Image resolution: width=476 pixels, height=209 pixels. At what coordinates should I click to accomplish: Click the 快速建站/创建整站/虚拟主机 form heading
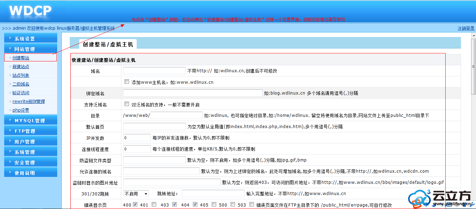(104, 60)
